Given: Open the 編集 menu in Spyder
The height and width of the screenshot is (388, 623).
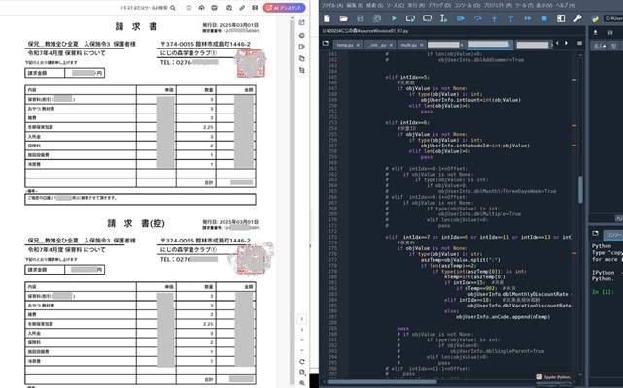Looking at the screenshot, I should (355, 5).
